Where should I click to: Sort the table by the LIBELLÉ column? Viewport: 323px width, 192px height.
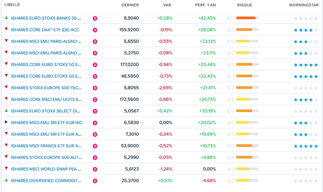(12, 5)
